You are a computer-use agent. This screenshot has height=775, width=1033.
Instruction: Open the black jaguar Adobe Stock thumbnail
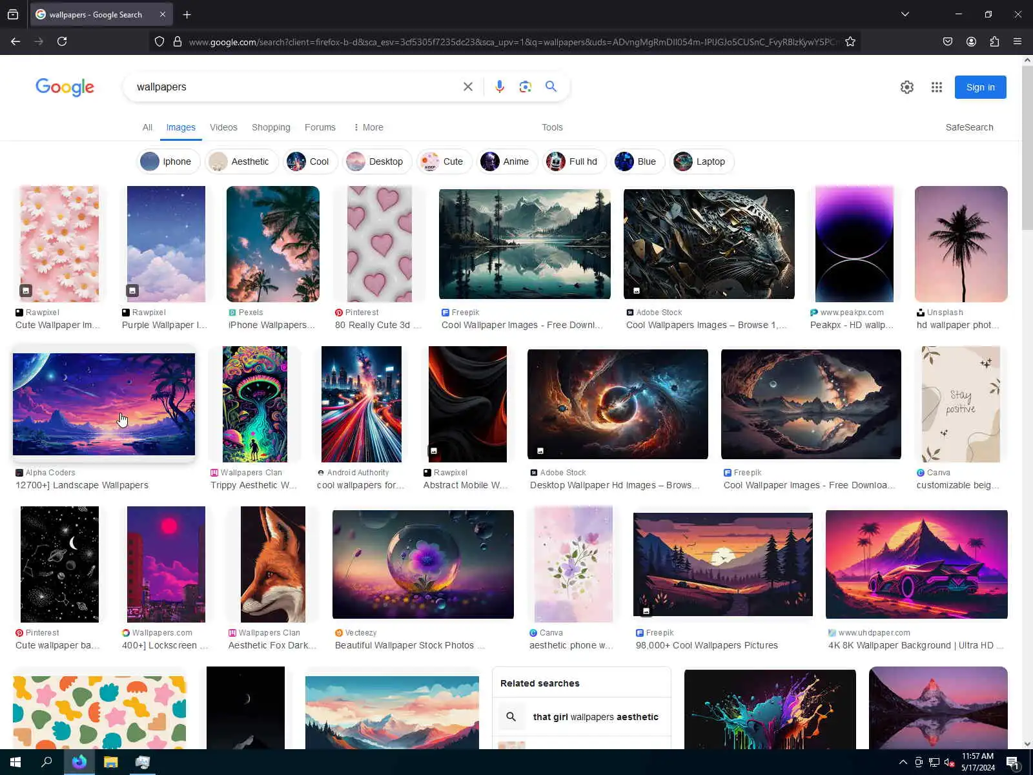pos(709,244)
